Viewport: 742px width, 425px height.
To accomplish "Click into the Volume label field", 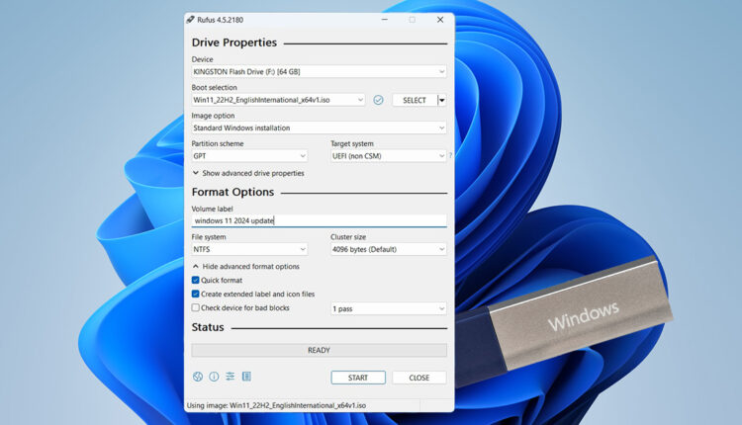I will coord(318,220).
